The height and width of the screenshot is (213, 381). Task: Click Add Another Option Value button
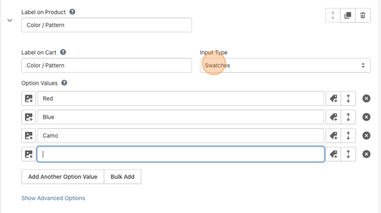[63, 177]
